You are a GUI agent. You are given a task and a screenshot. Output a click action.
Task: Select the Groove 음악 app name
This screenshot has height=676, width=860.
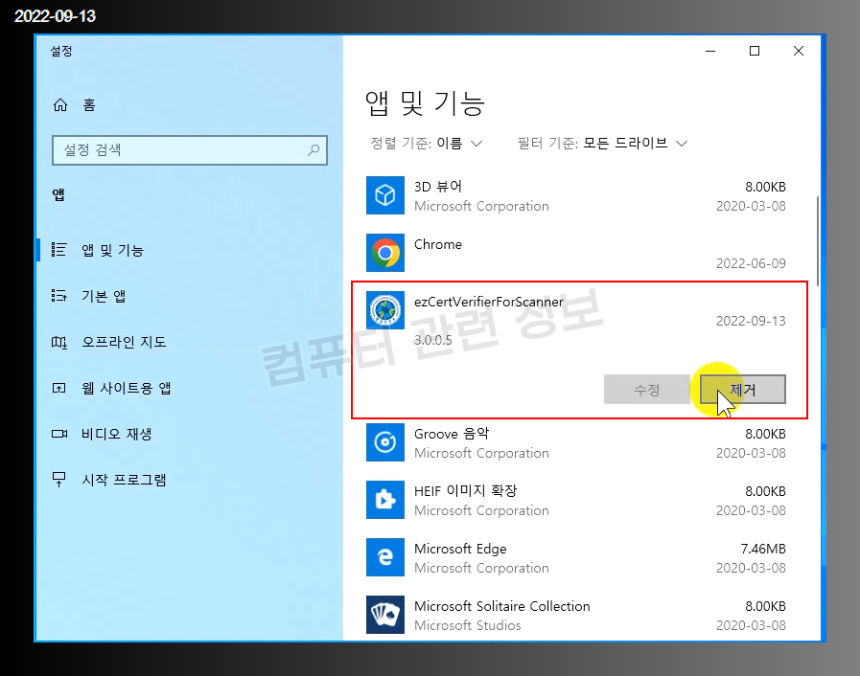(452, 434)
